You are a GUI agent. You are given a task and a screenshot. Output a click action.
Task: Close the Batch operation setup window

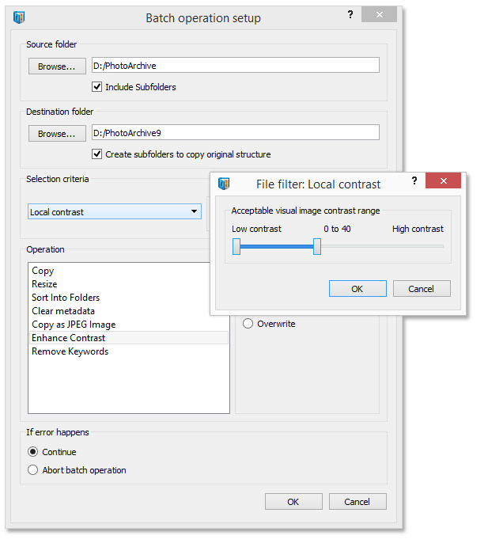tap(379, 14)
